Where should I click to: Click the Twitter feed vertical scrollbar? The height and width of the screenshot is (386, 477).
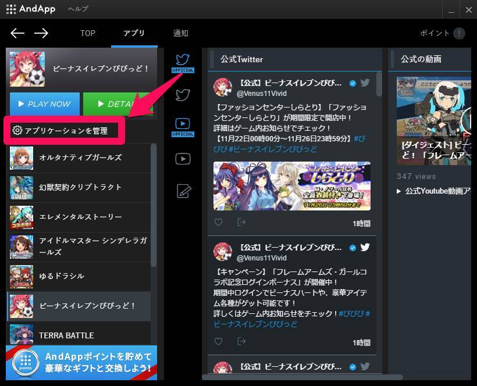(379, 84)
